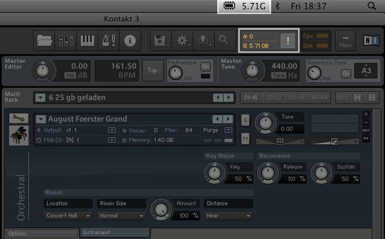385x239 pixels.
Task: Click the instrument volume slider
Action: tap(334, 141)
